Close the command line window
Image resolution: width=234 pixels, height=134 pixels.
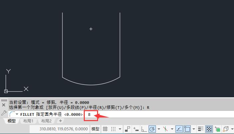click(4, 105)
